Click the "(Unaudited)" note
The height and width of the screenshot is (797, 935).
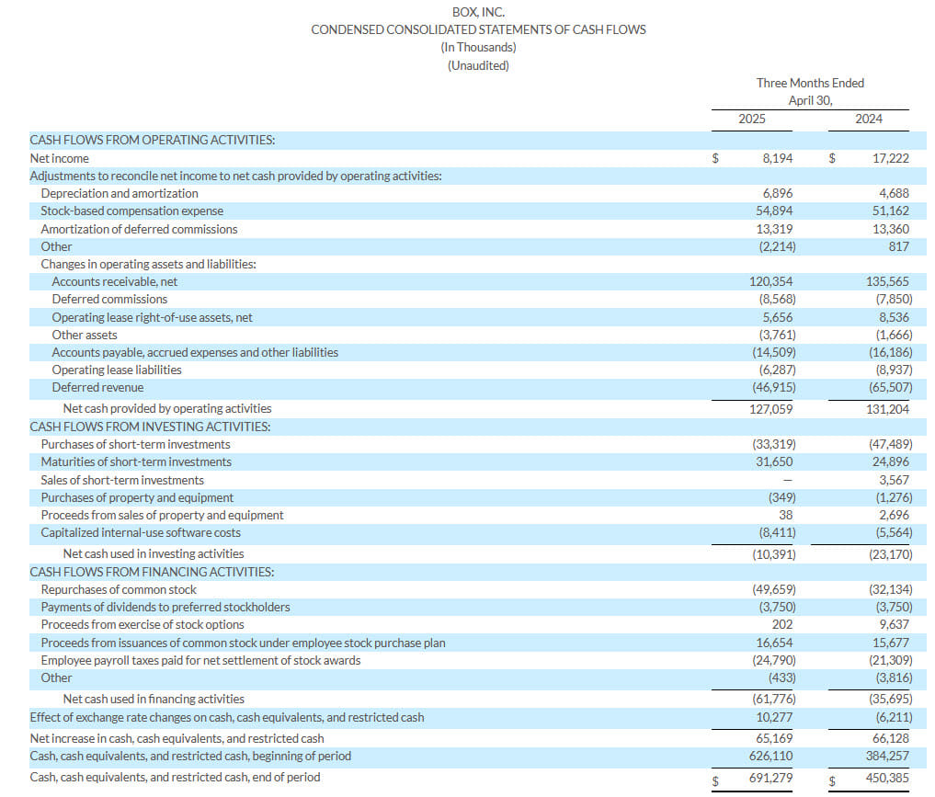pyautogui.click(x=478, y=65)
